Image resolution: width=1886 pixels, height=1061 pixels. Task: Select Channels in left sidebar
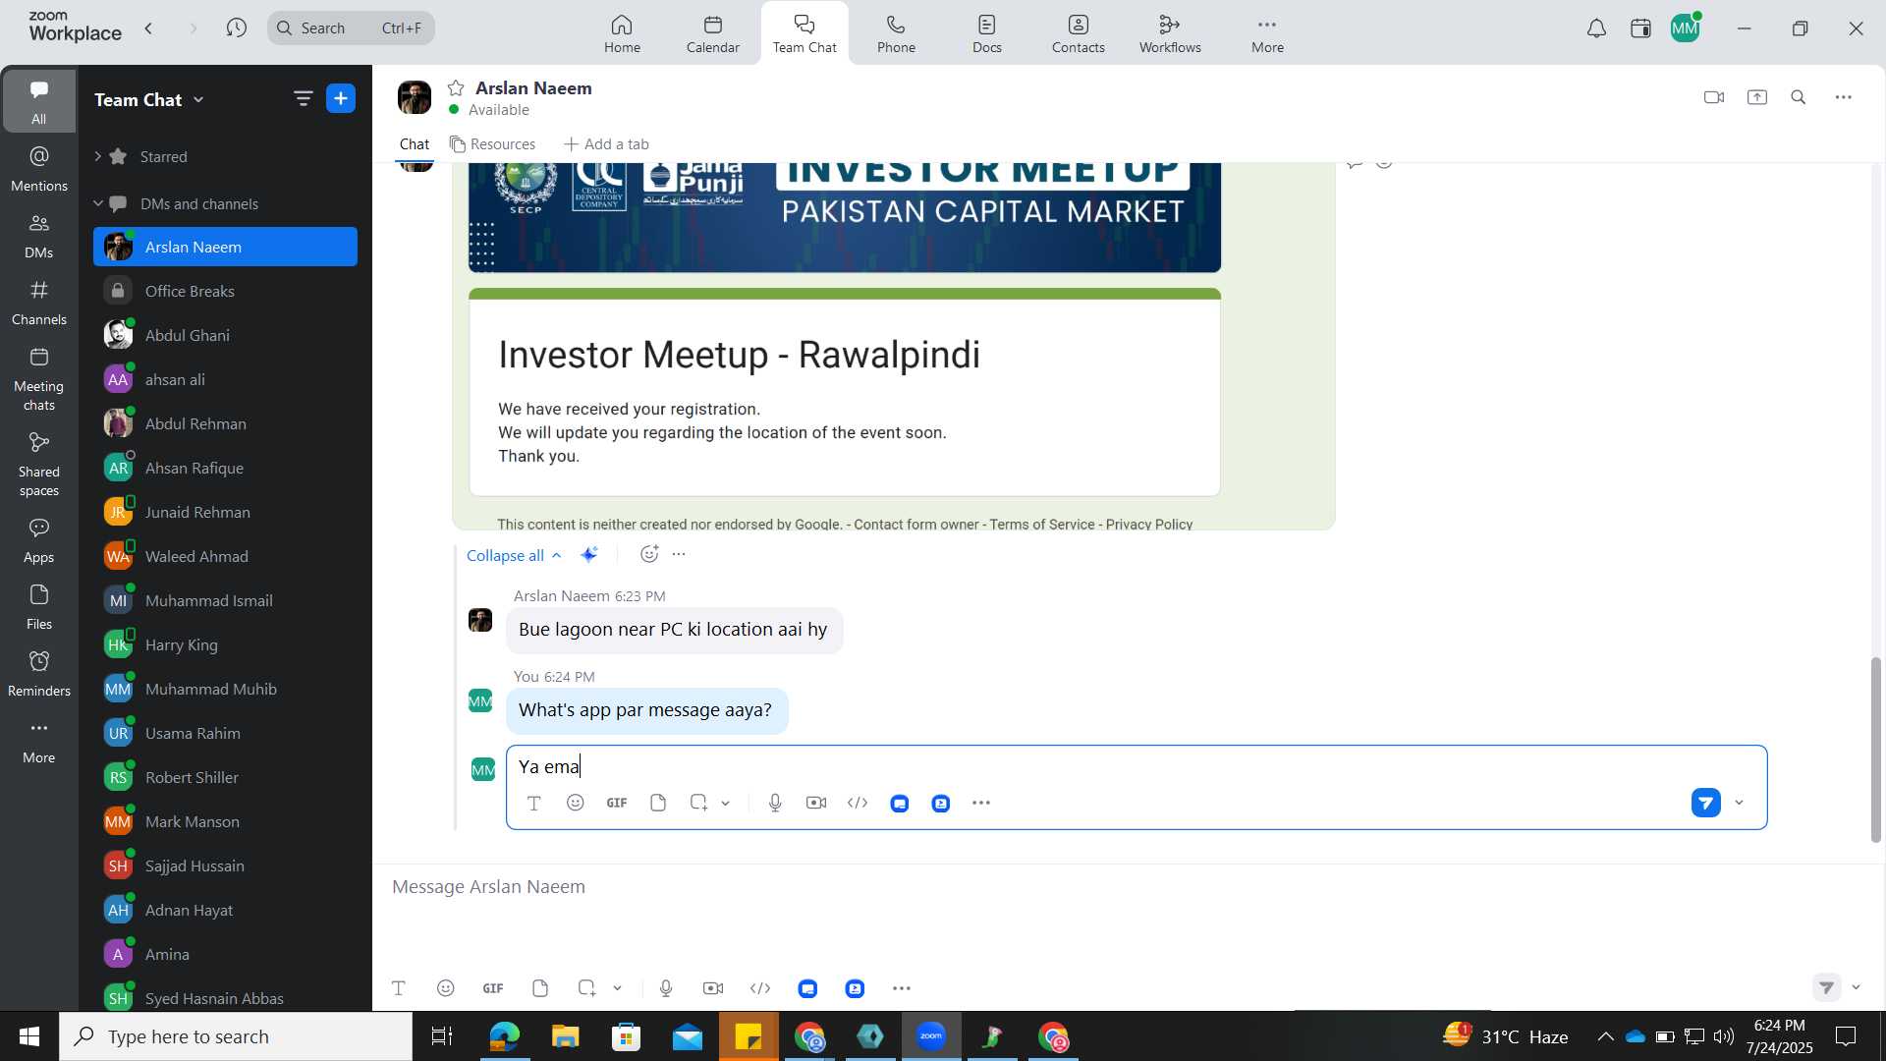click(x=39, y=303)
